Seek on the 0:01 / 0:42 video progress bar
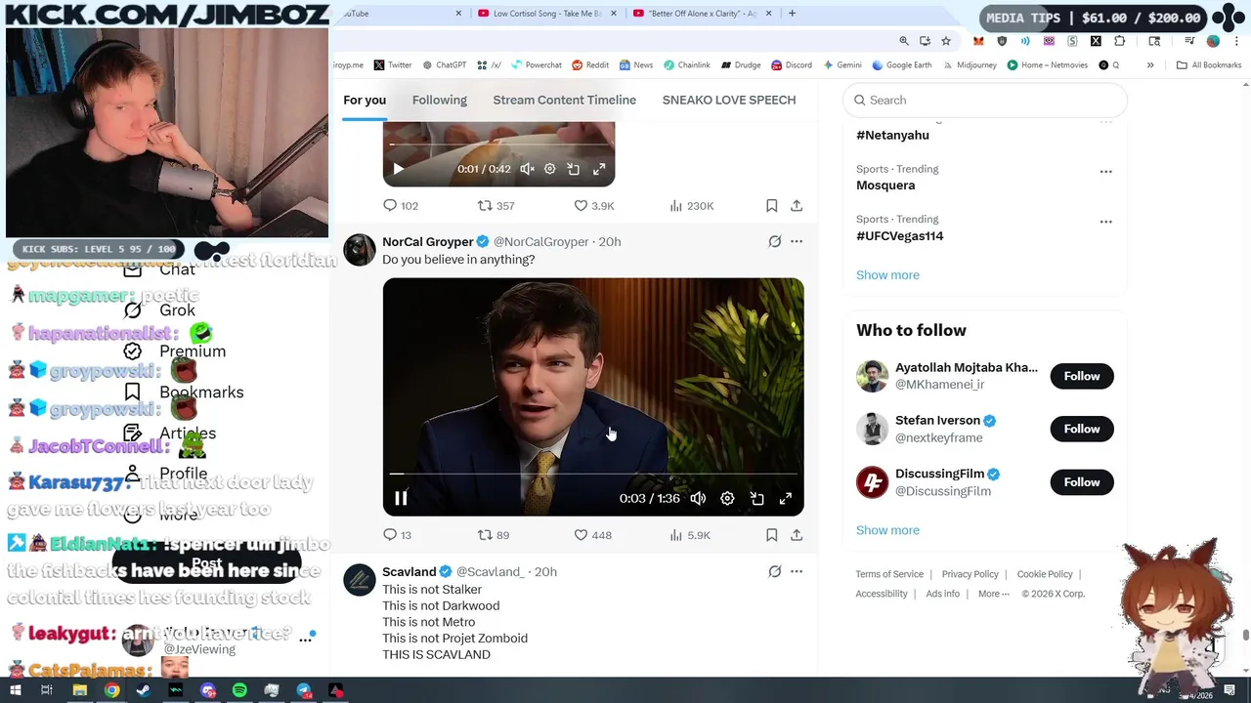Image resolution: width=1251 pixels, height=703 pixels. click(x=498, y=145)
